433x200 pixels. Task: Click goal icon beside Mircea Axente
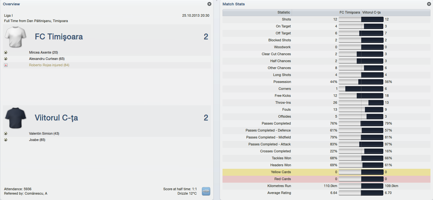click(x=6, y=53)
